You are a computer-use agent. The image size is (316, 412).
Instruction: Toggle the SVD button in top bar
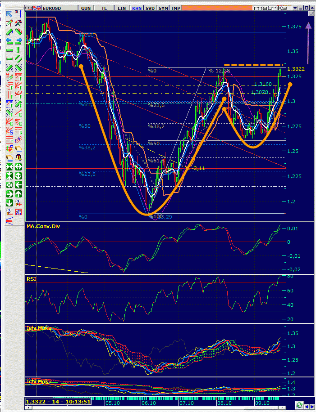(151, 8)
